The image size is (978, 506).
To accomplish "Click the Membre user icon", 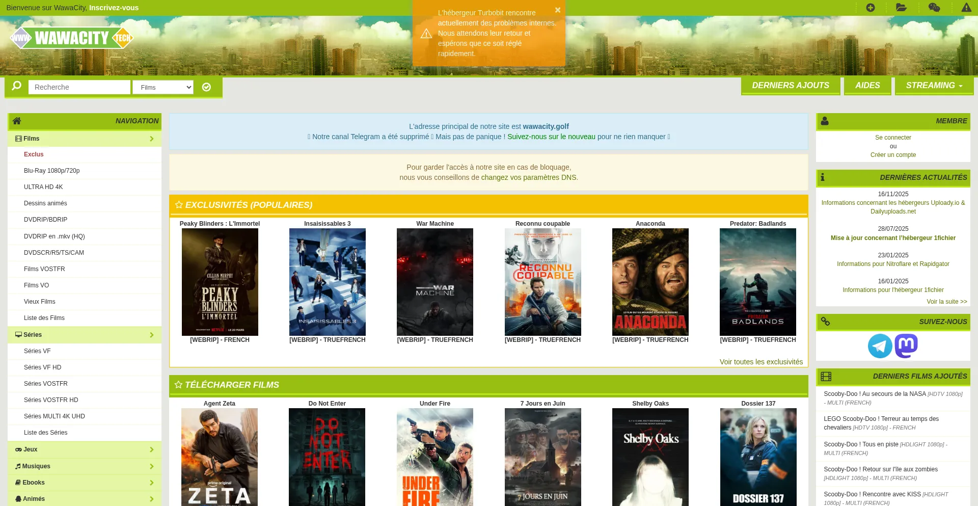I will pyautogui.click(x=825, y=121).
